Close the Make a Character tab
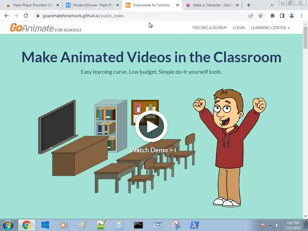This screenshot has width=308, height=231. pos(237,5)
